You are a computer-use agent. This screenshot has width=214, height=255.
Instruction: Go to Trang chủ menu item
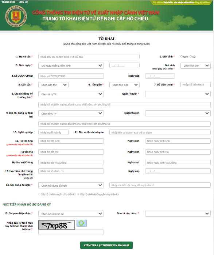pos(8,2)
